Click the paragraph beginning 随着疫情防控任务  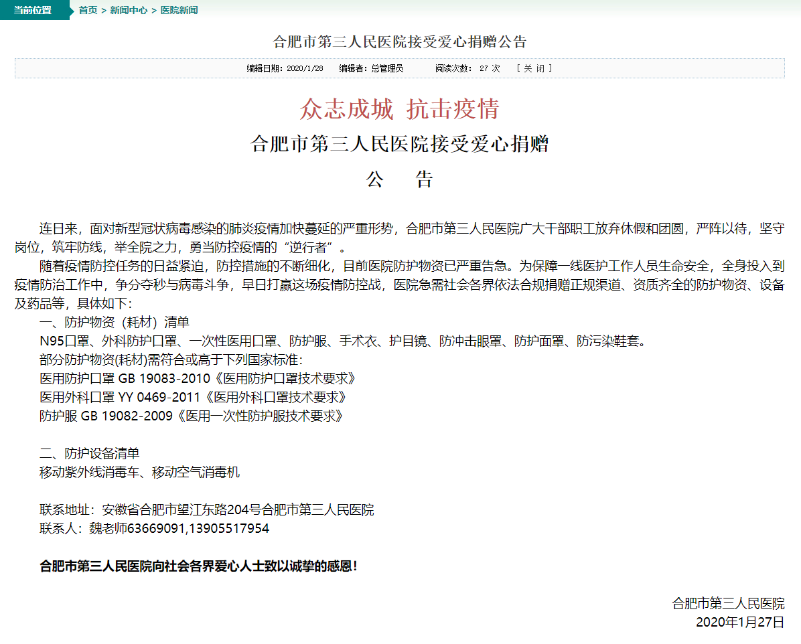(x=399, y=285)
